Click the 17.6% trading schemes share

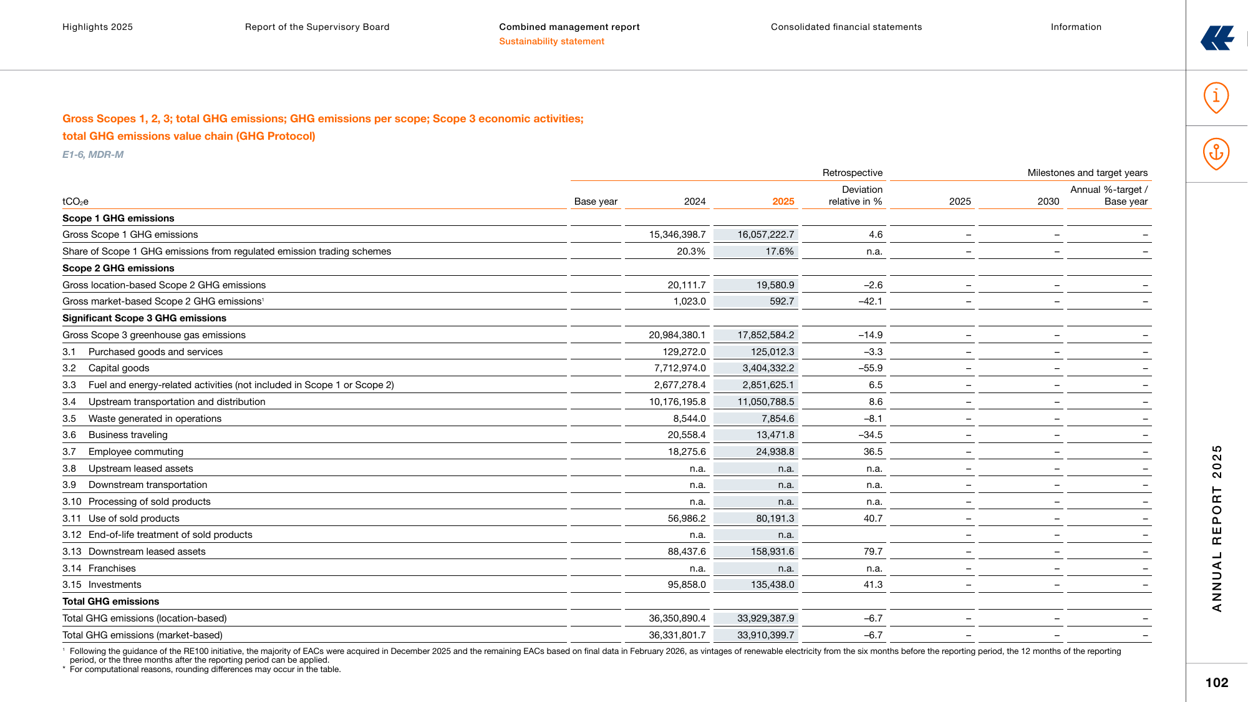pyautogui.click(x=780, y=251)
